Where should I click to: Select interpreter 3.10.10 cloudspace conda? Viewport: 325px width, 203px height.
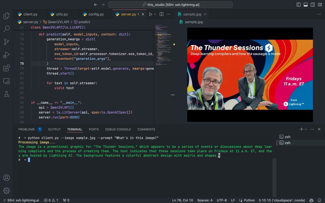[282, 200]
